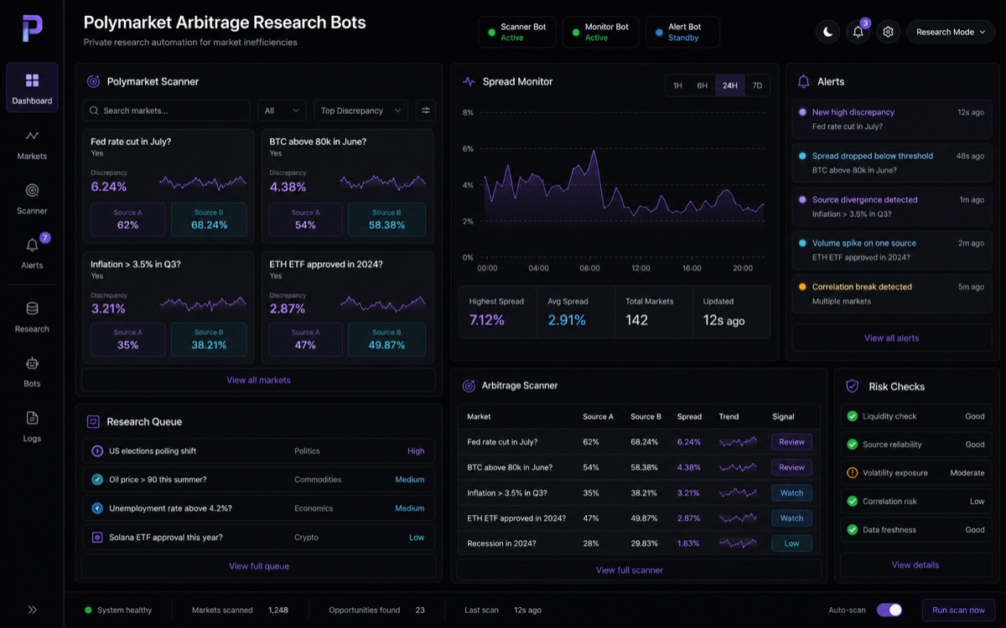Image resolution: width=1006 pixels, height=628 pixels.
Task: Expand the sidebar with double-chevron icon
Action: 32,610
